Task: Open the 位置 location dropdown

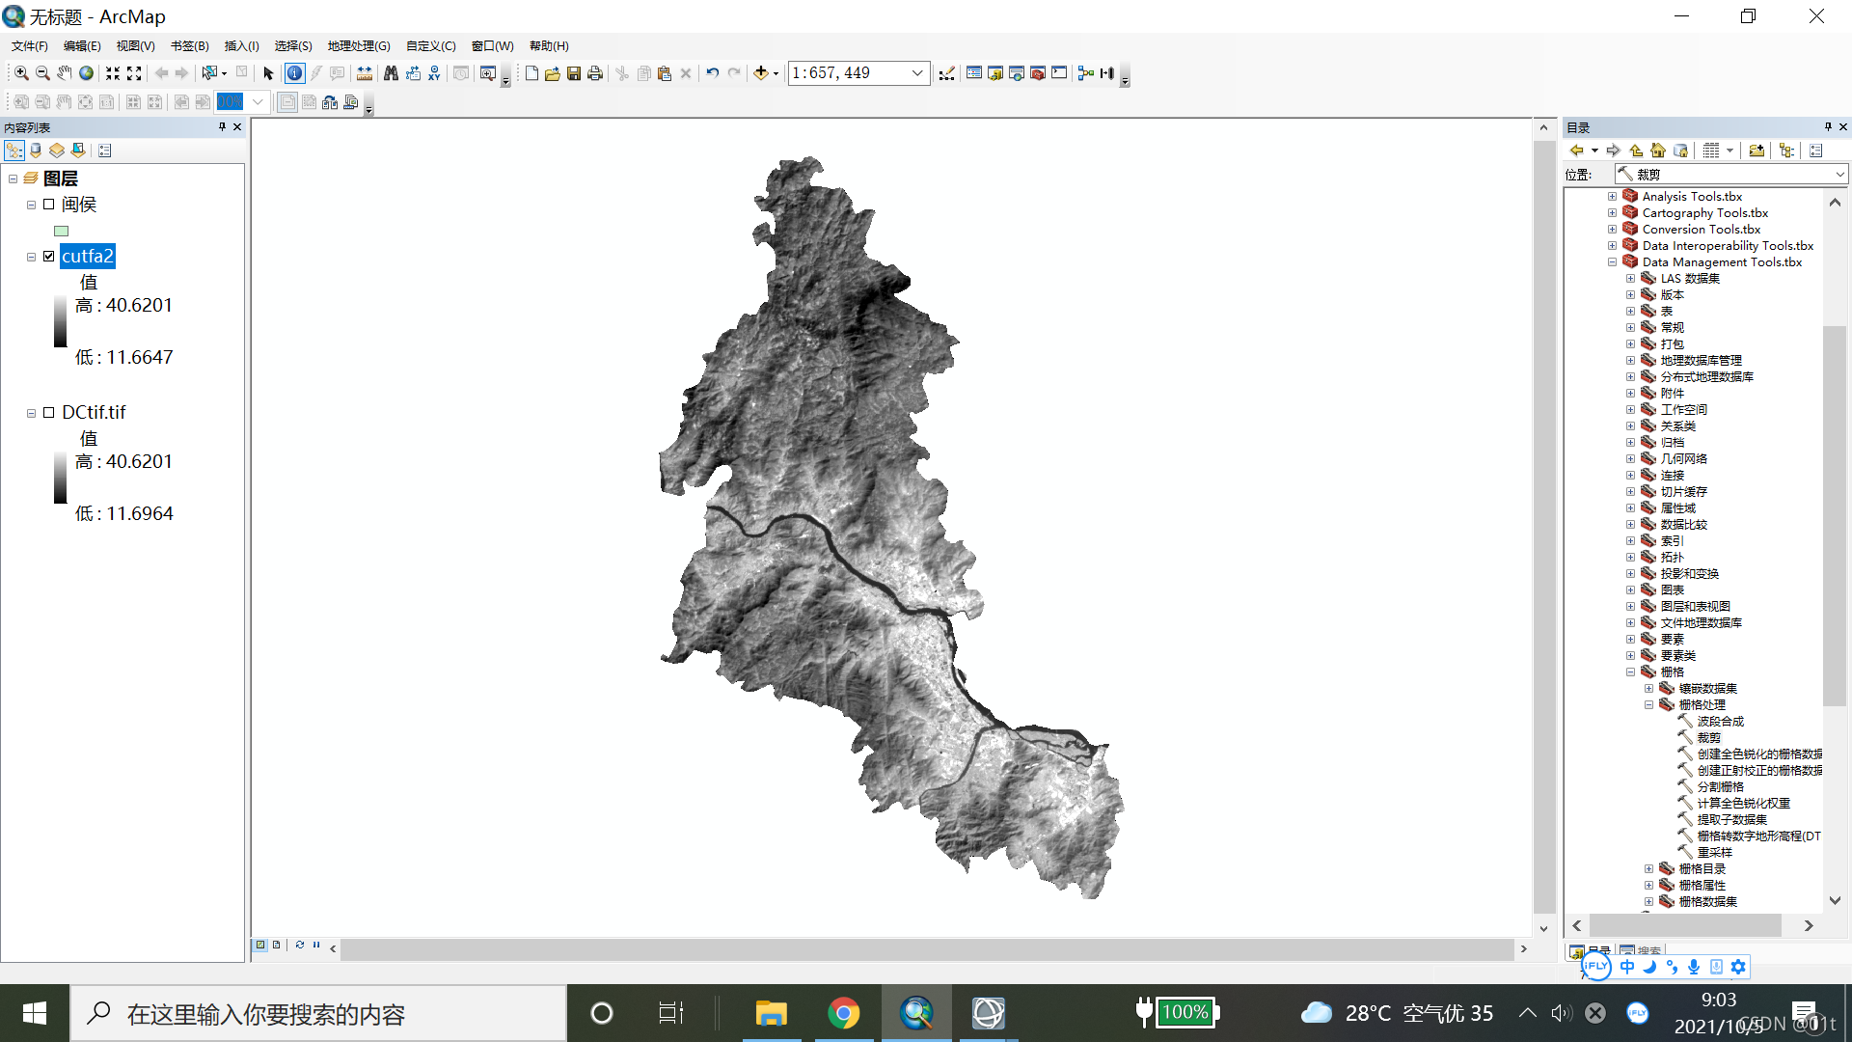Action: (x=1839, y=175)
